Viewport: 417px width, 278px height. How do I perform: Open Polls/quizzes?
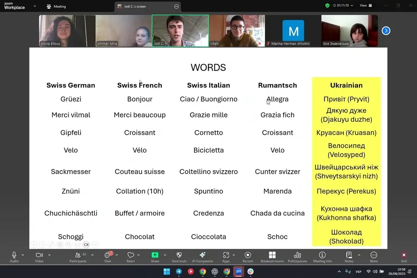(297, 255)
